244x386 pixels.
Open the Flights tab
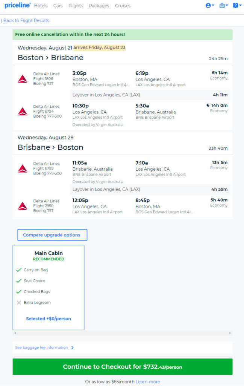point(76,6)
